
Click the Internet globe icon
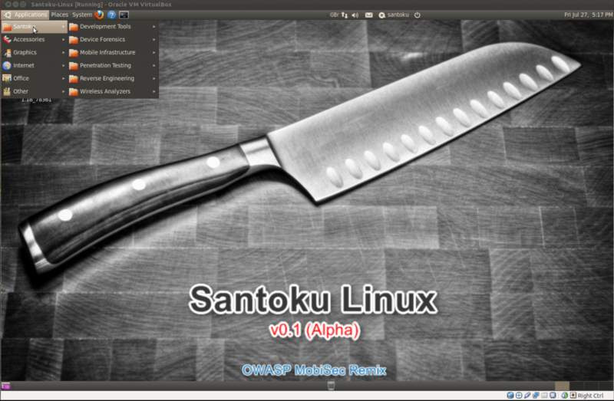[7, 65]
